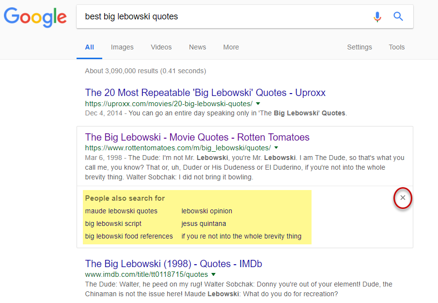438x303 pixels.
Task: Close the People also search for box
Action: (x=403, y=198)
